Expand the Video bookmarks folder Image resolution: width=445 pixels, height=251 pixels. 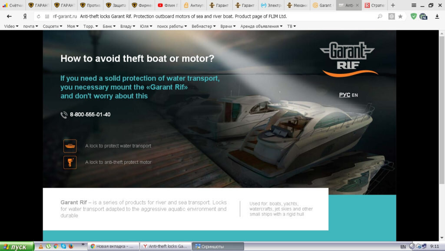pos(11,26)
